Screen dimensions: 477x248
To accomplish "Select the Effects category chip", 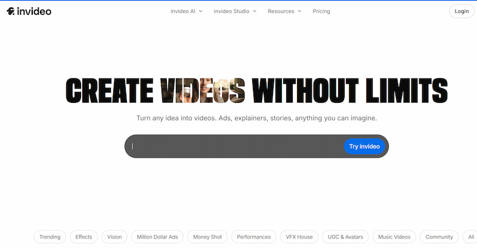I will pos(83,237).
